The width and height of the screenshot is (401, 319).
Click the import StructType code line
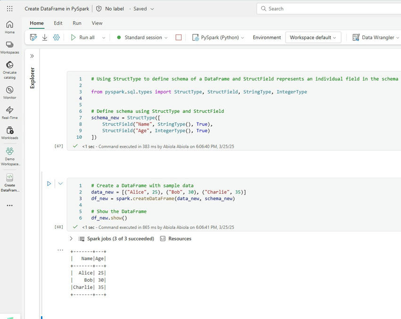pos(199,92)
